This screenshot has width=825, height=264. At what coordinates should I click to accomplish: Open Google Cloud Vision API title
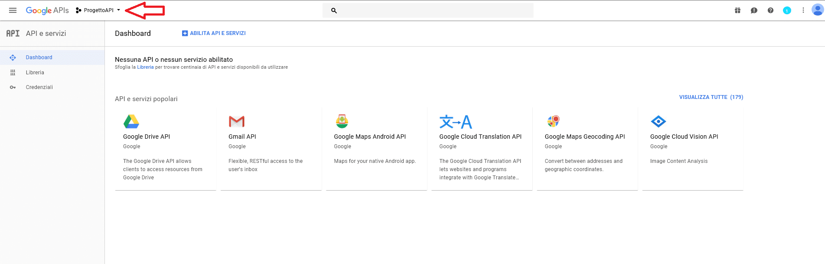[x=684, y=137]
